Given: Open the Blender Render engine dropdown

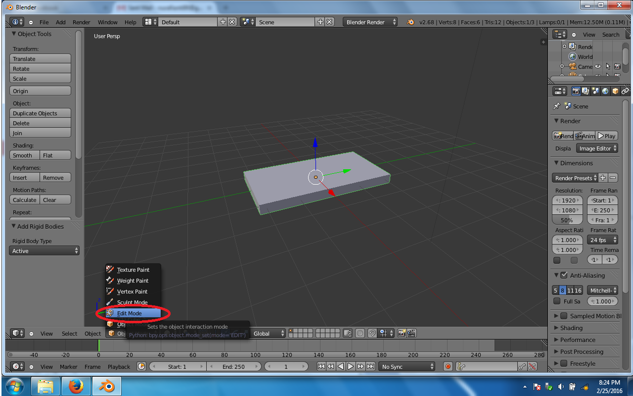Looking at the screenshot, I should point(370,22).
